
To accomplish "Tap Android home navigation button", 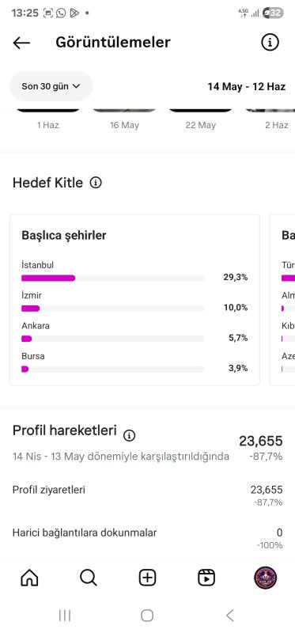I will click(x=147, y=616).
